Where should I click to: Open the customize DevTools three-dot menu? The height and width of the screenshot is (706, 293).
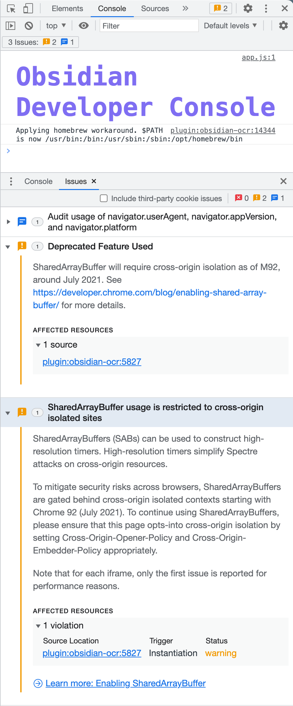tap(266, 9)
